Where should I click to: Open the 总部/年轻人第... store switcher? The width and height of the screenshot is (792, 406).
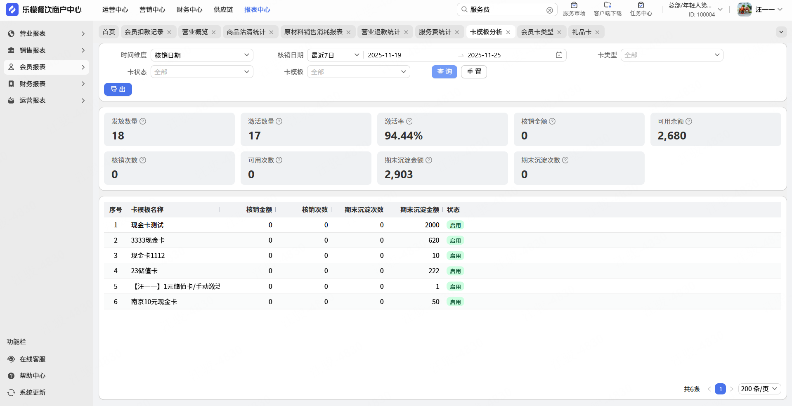pos(695,9)
